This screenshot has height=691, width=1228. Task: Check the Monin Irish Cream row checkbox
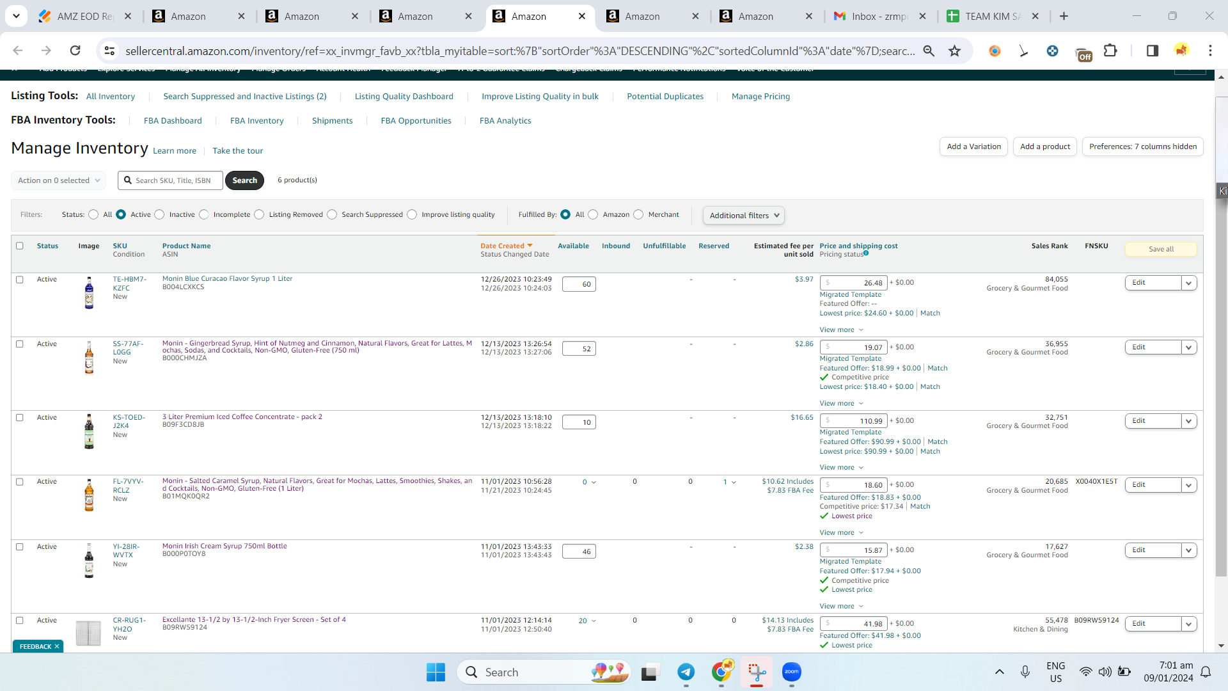tap(20, 547)
